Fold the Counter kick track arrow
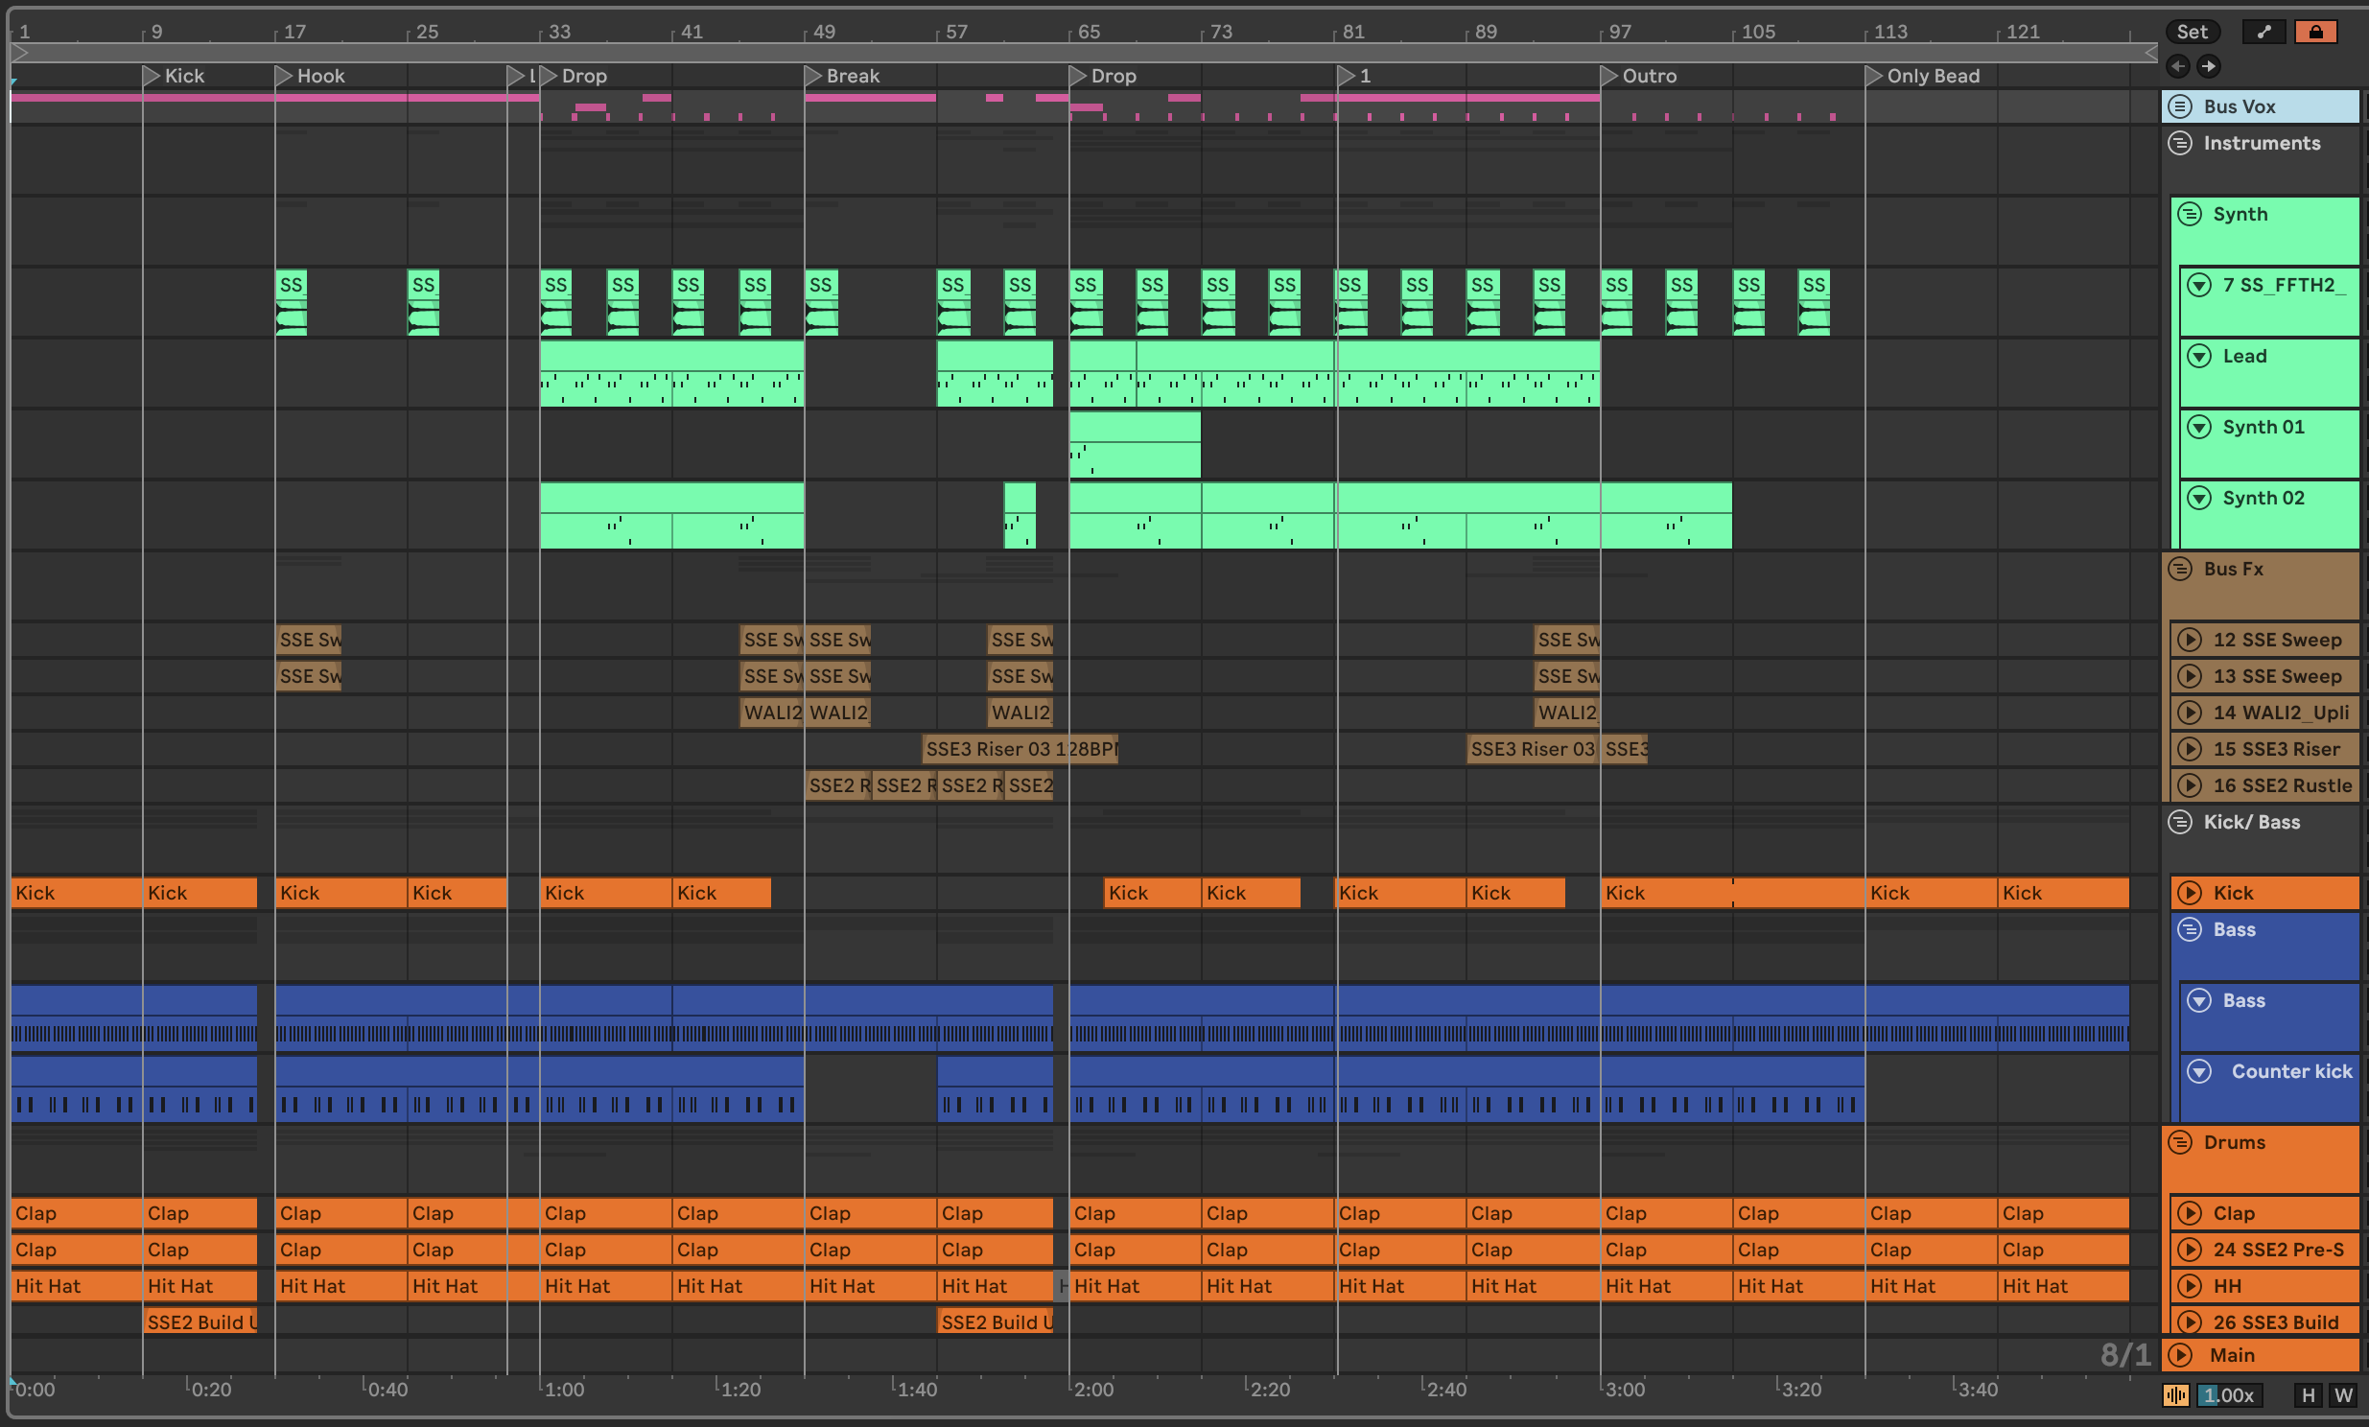Viewport: 2369px width, 1427px height. coord(2199,1071)
